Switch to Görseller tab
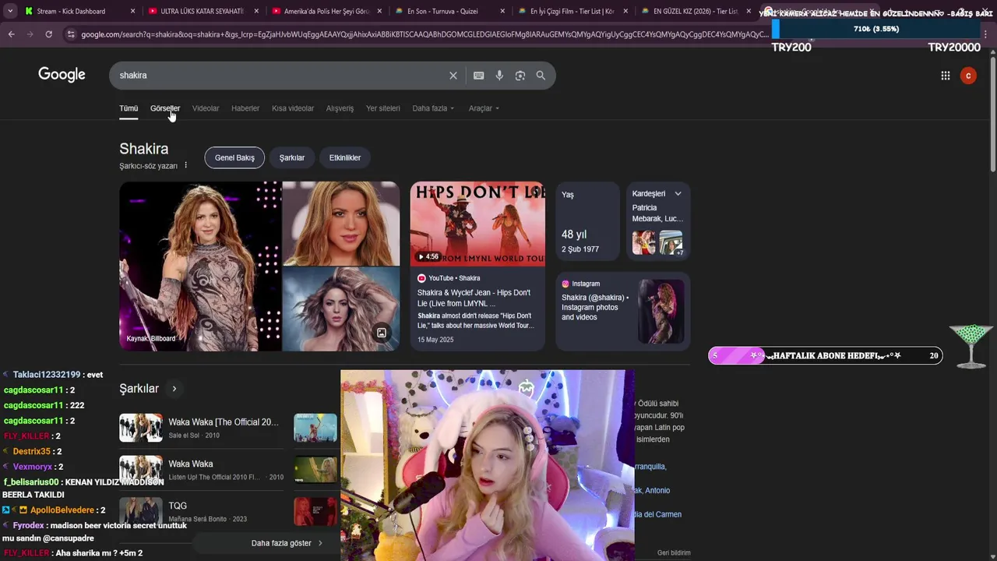The height and width of the screenshot is (561, 997). click(165, 108)
